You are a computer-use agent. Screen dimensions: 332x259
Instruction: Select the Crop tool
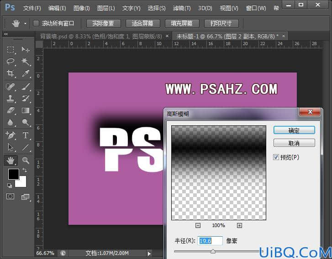[11, 73]
